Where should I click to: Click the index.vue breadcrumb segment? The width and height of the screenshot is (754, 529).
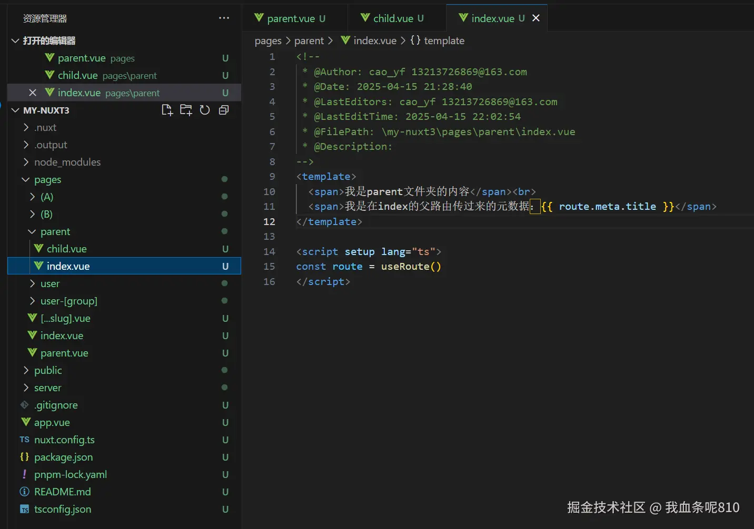point(369,40)
